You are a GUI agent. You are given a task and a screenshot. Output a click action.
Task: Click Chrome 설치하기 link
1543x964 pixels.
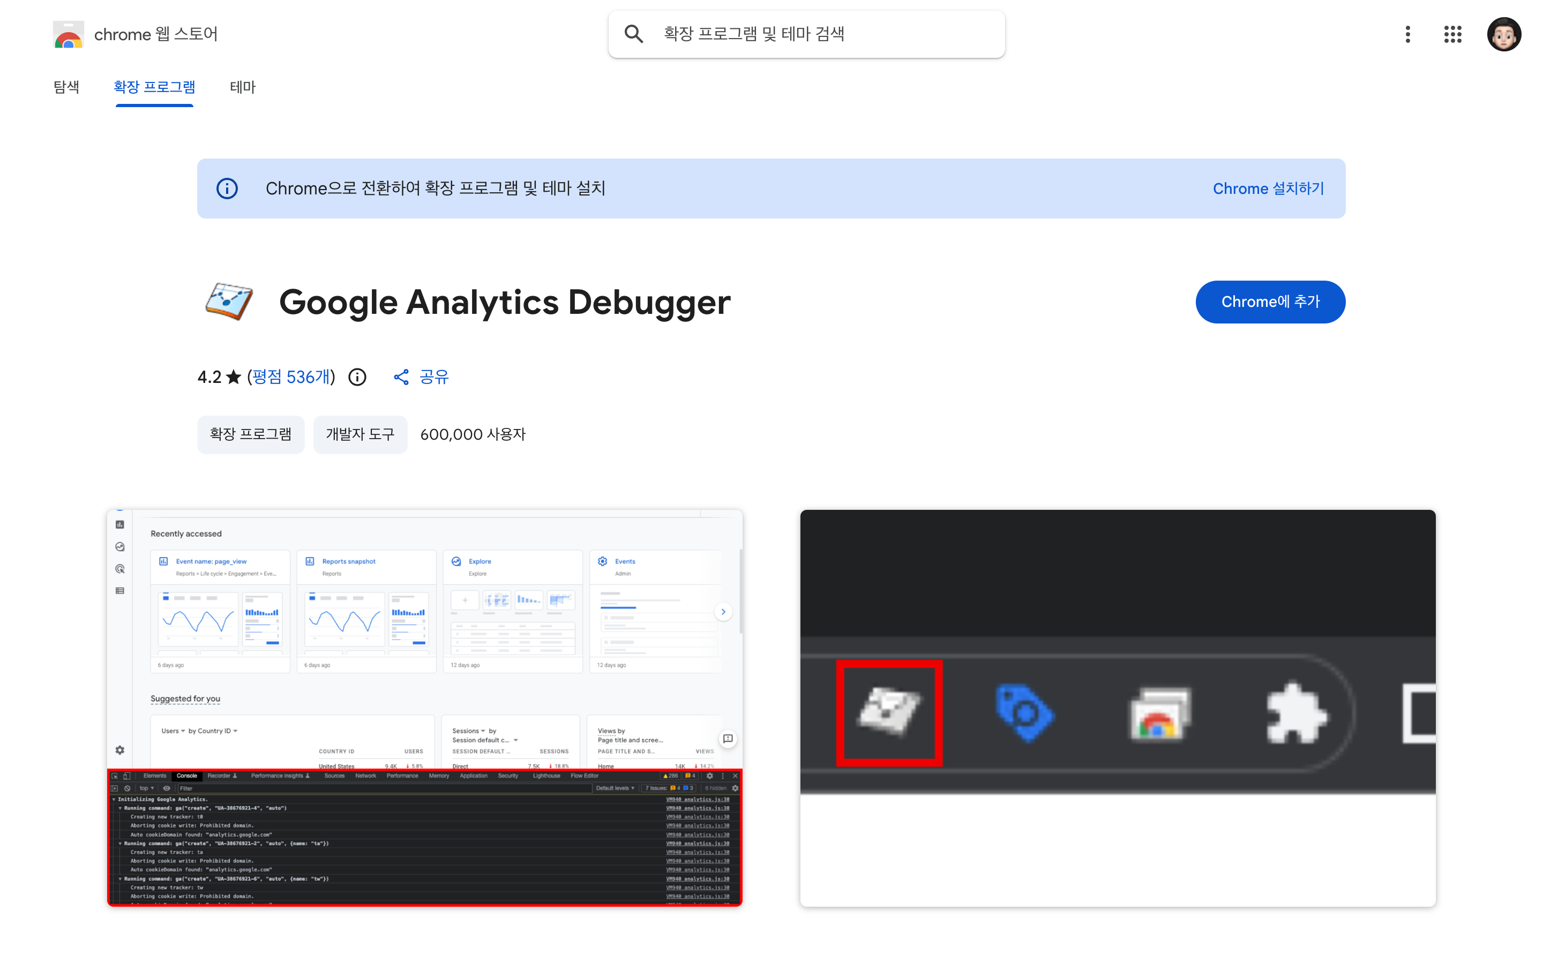click(x=1268, y=189)
